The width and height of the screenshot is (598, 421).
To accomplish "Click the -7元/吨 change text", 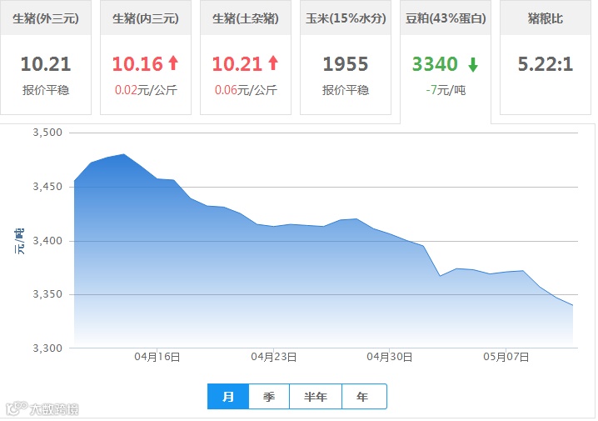I will coord(446,90).
